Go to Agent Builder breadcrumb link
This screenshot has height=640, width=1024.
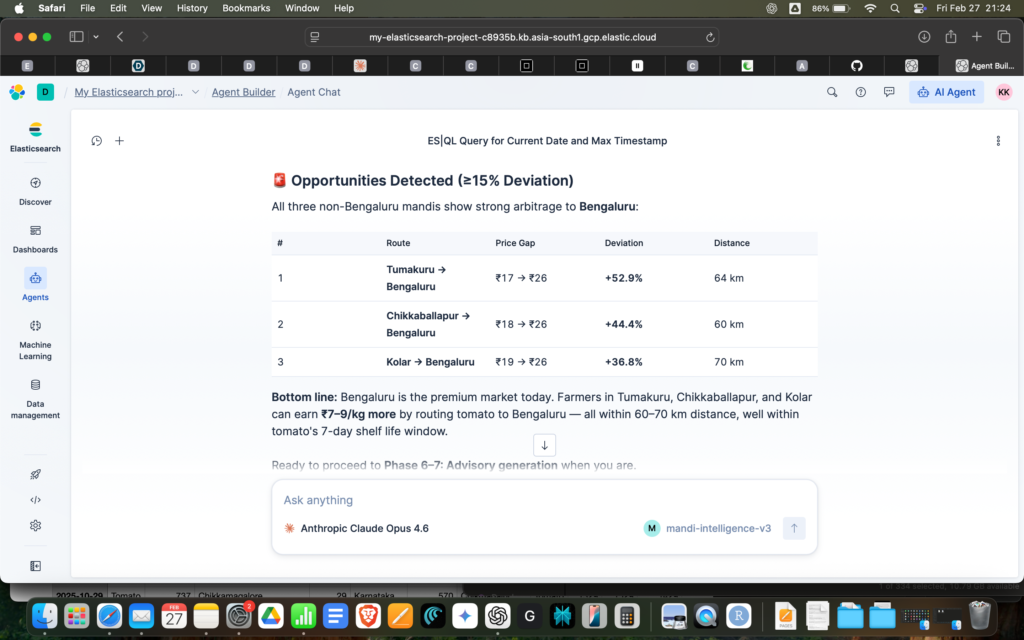243,92
